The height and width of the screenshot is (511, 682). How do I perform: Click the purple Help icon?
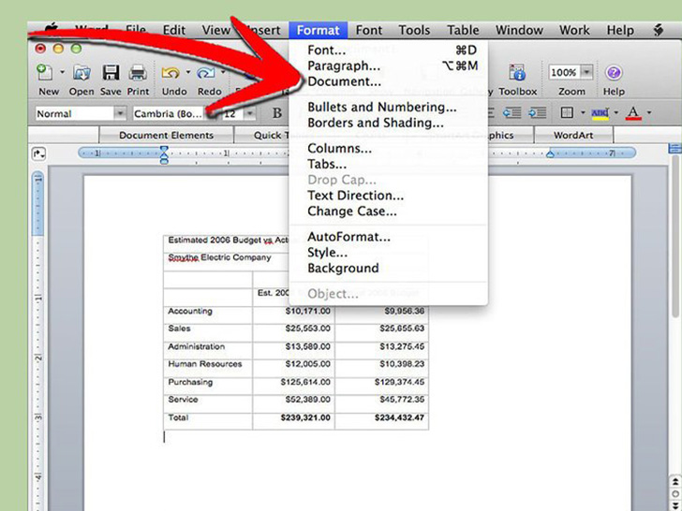pyautogui.click(x=614, y=73)
